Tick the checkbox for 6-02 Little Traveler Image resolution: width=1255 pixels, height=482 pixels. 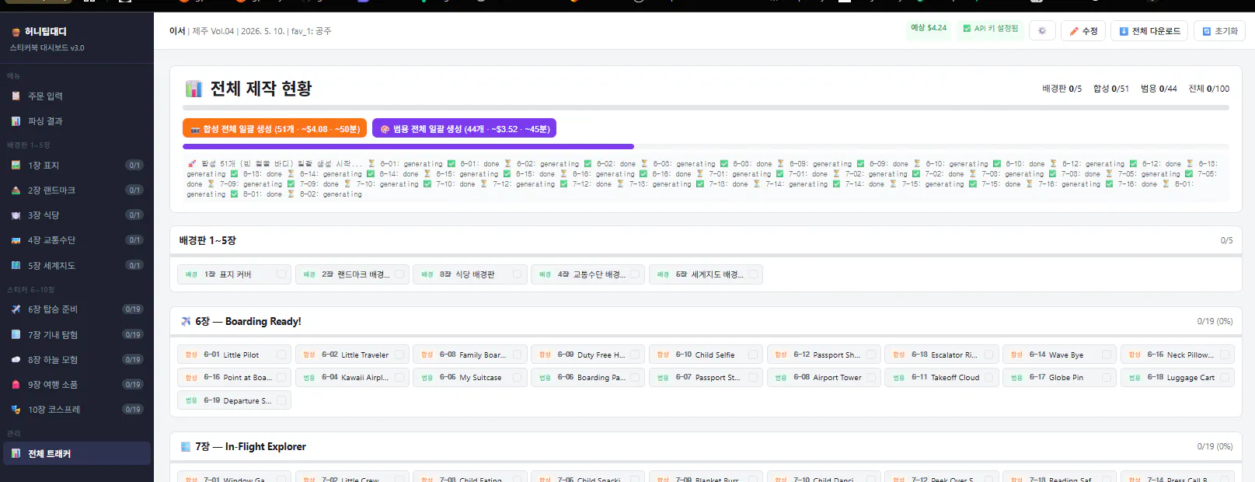pos(399,355)
